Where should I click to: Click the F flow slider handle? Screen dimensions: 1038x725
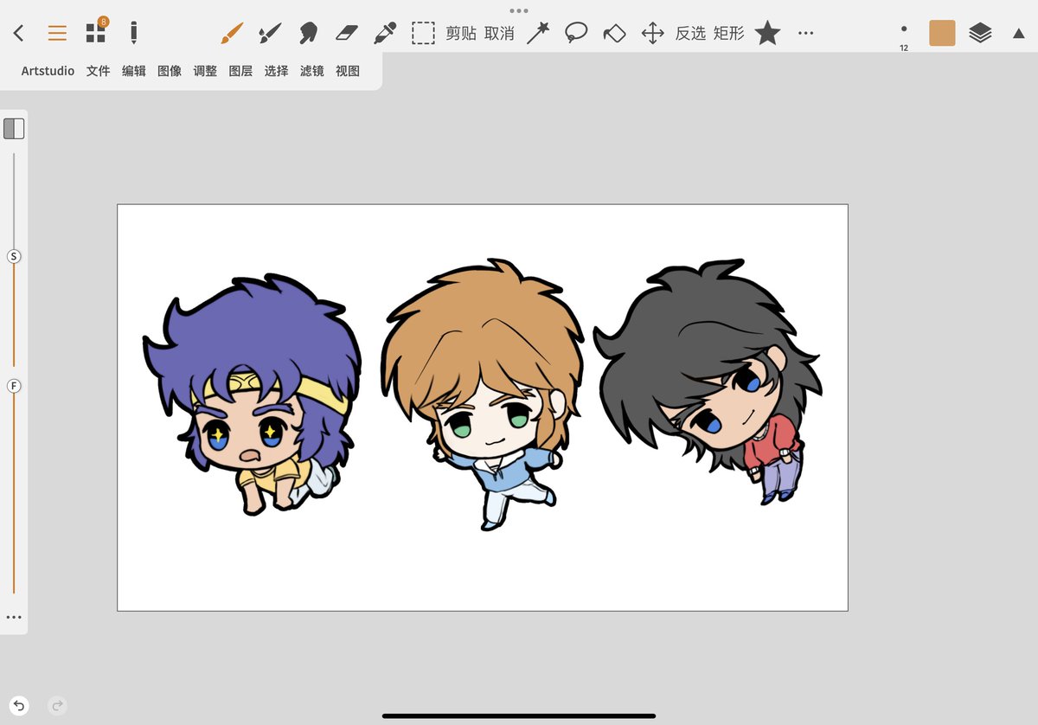[x=14, y=386]
